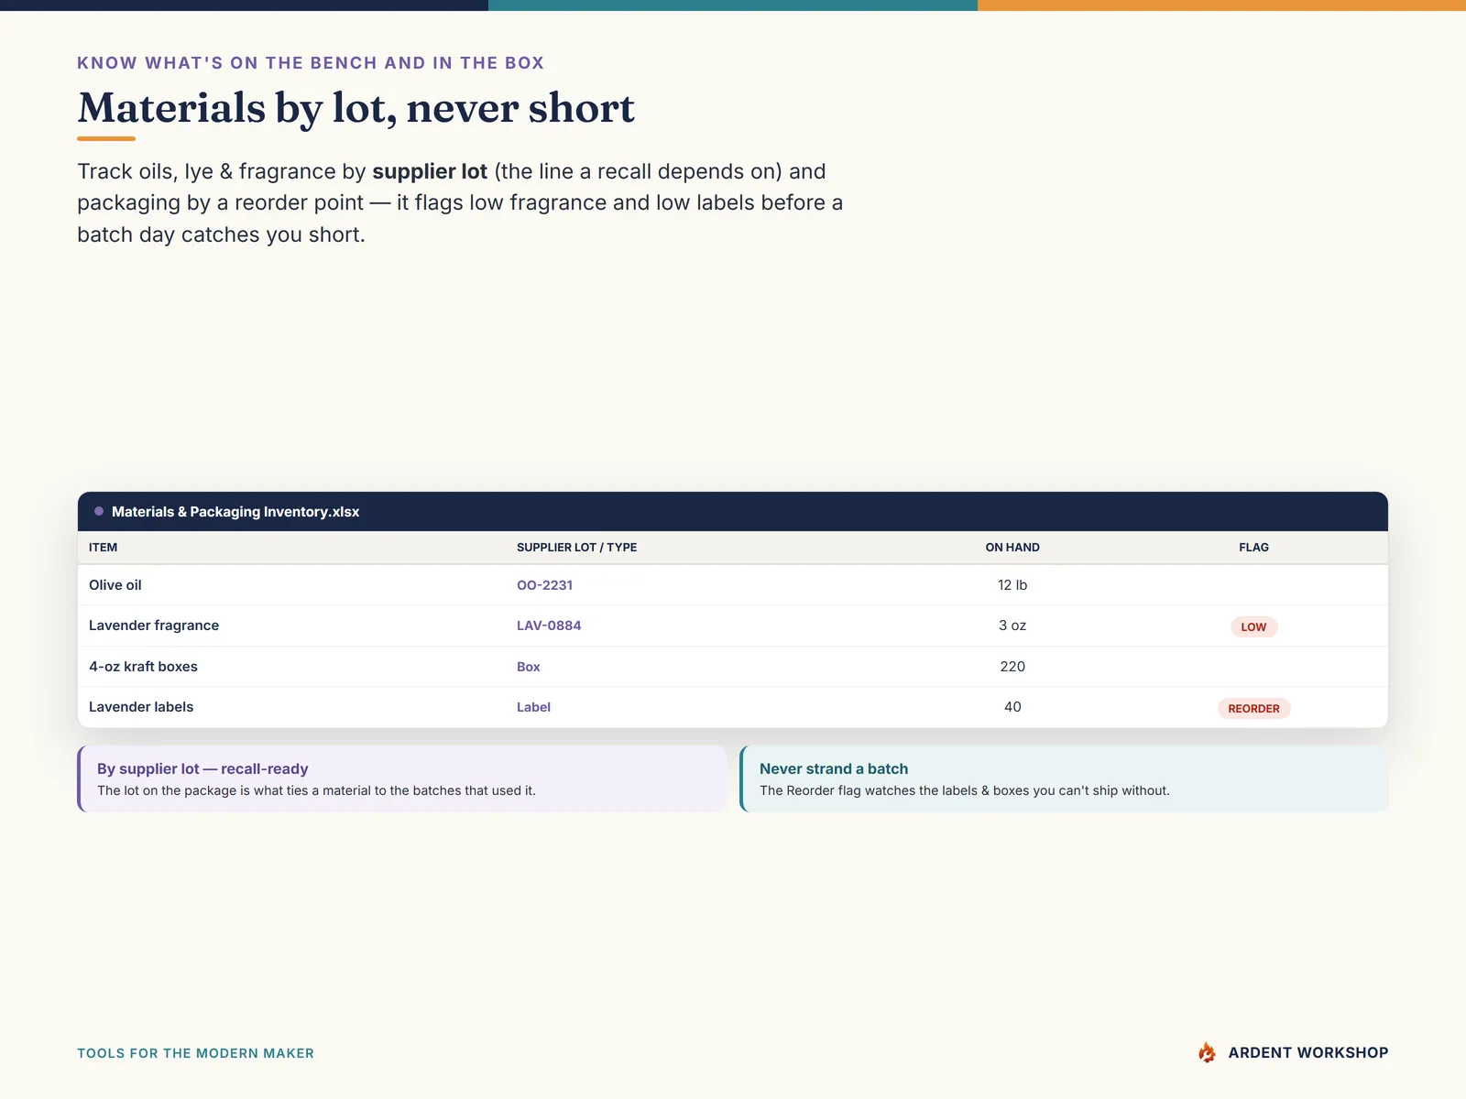The width and height of the screenshot is (1466, 1099).
Task: Open supplier lot LAV-0884
Action: pyautogui.click(x=549, y=626)
